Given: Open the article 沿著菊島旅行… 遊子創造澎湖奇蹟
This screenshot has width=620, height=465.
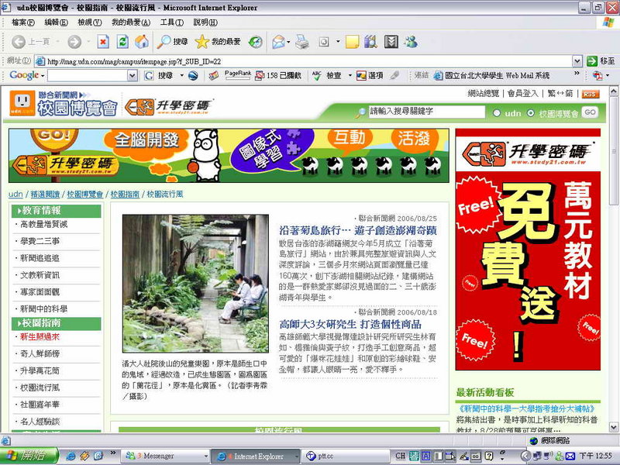Looking at the screenshot, I should [358, 230].
